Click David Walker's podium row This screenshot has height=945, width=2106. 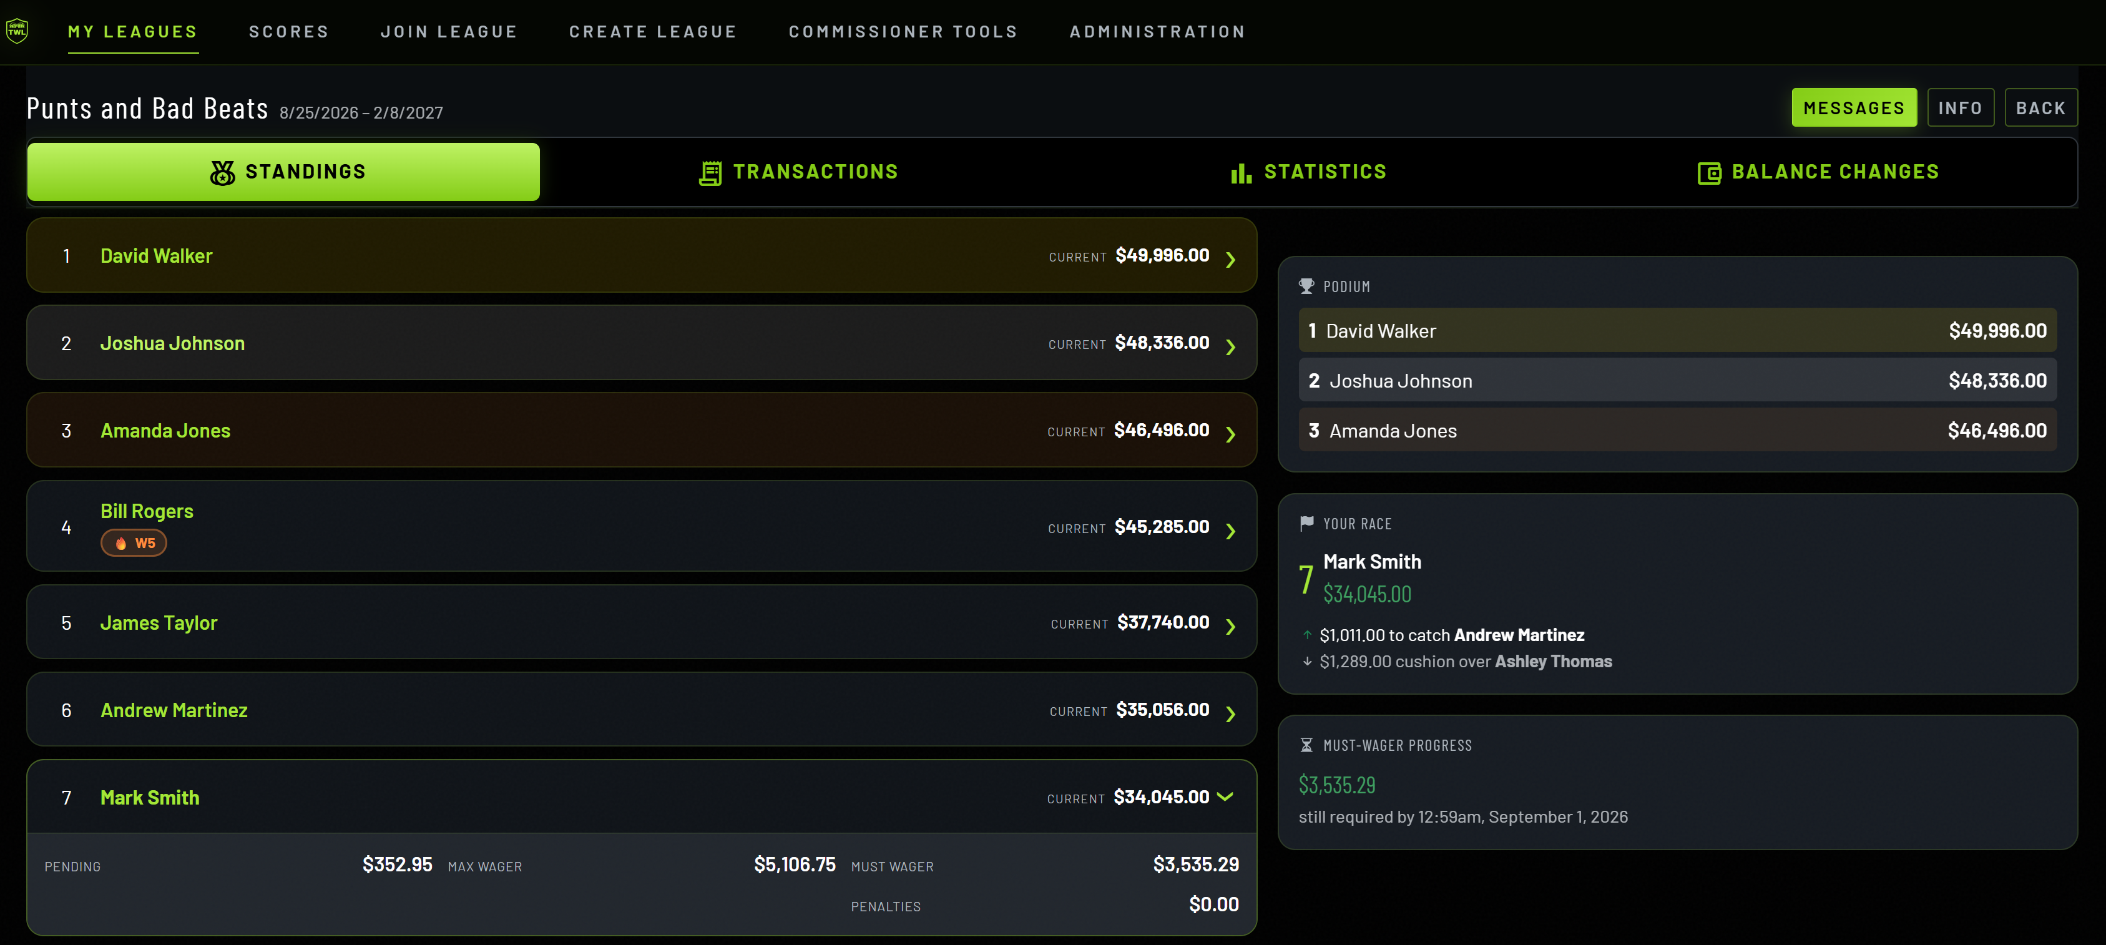coord(1678,330)
